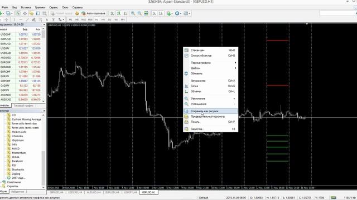Switch timeframe to H4 button
The width and height of the screenshot is (357, 200).
(x=103, y=20)
